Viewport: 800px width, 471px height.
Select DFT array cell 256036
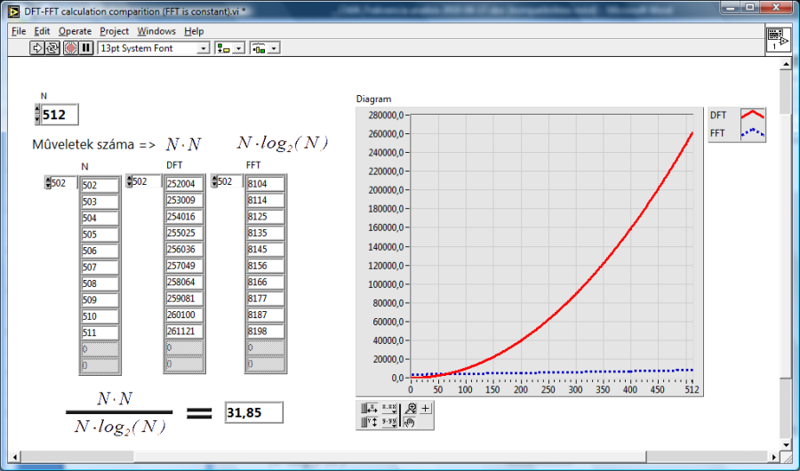click(184, 249)
